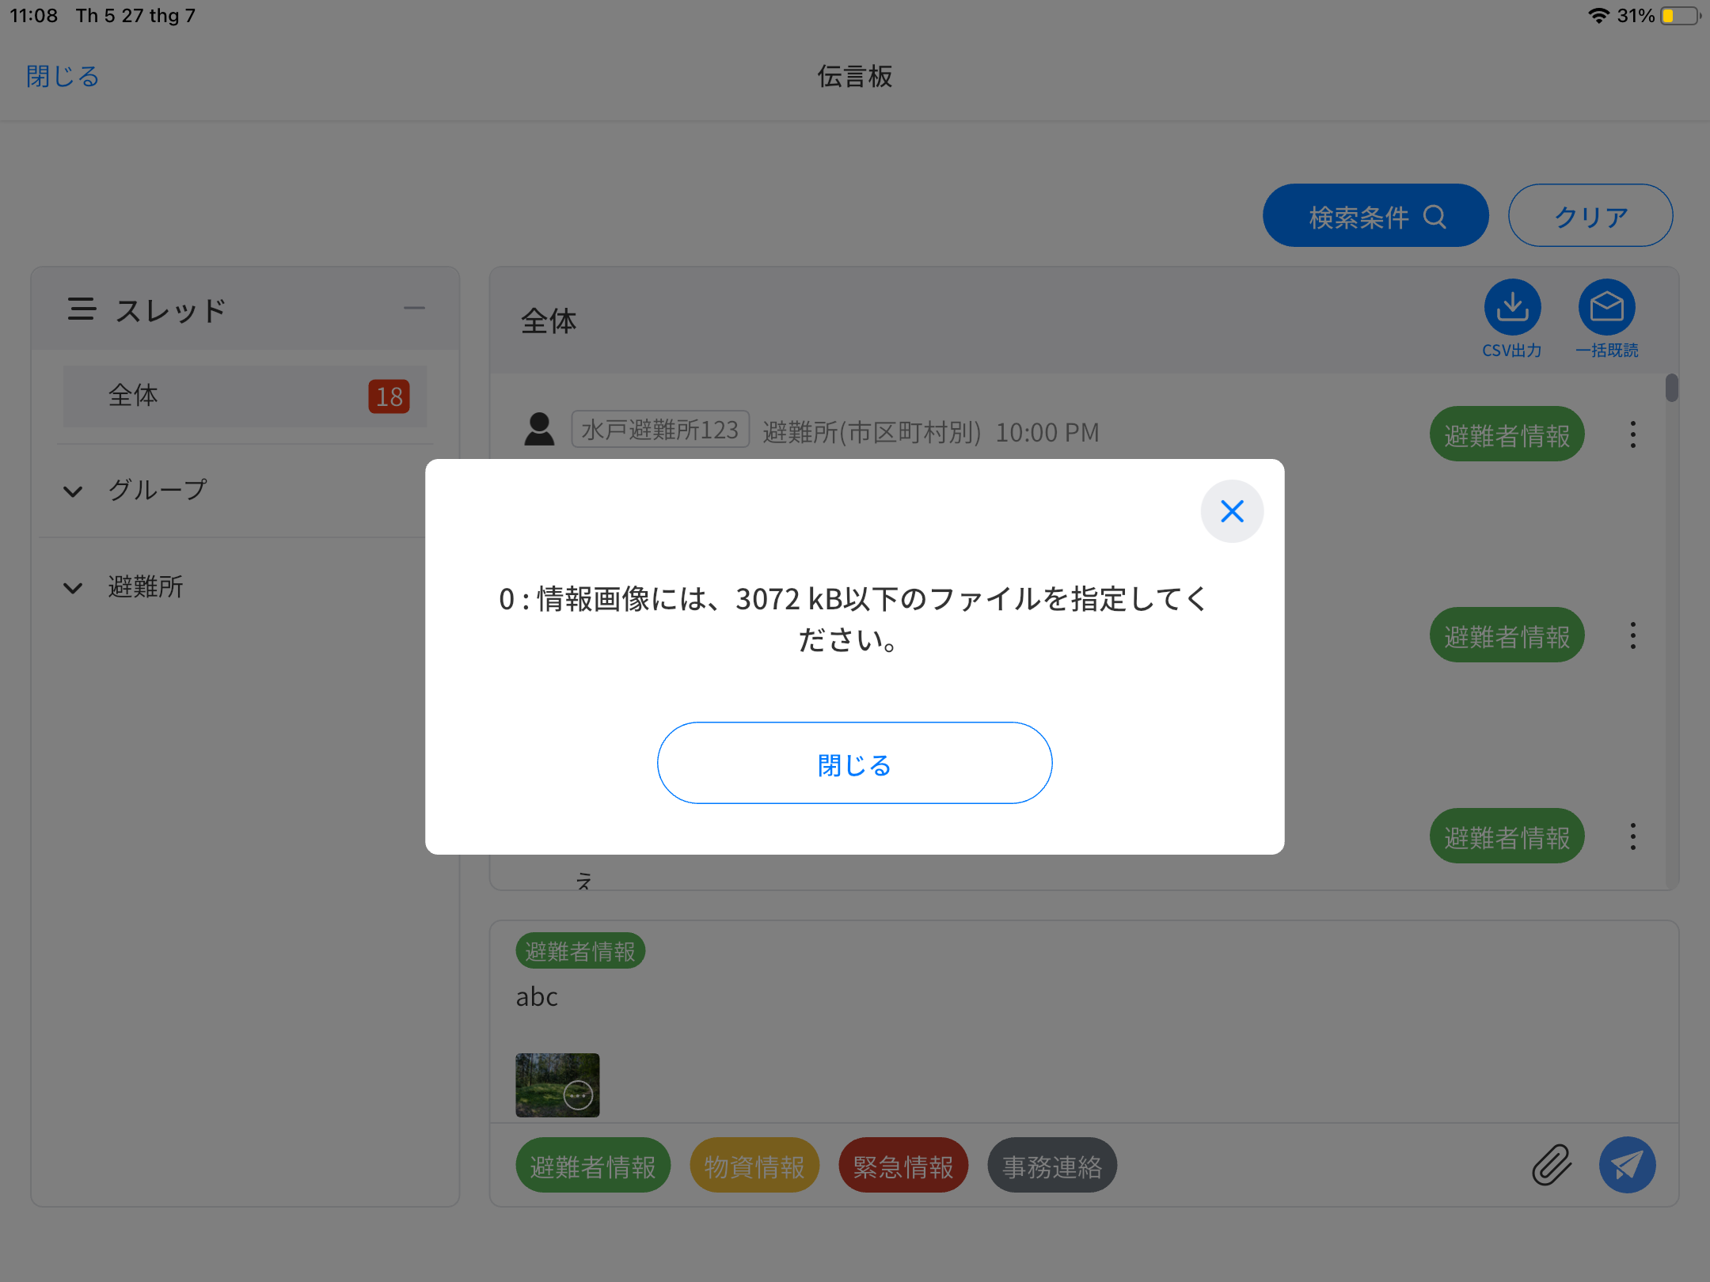Image resolution: width=1710 pixels, height=1282 pixels.
Task: Expand the 避難所 section
Action: (73, 588)
